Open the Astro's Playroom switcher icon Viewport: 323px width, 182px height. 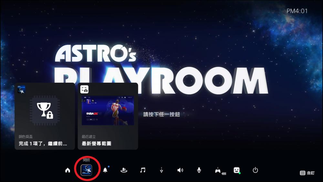(86, 170)
